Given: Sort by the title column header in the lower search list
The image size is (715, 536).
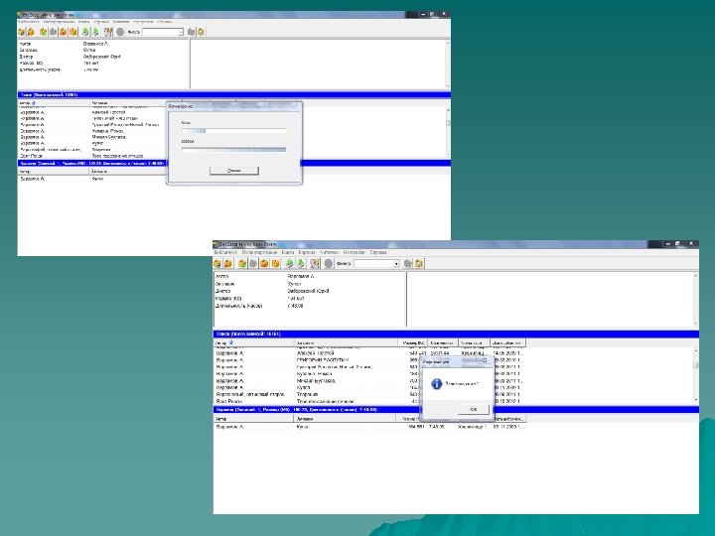Looking at the screenshot, I should click(346, 342).
